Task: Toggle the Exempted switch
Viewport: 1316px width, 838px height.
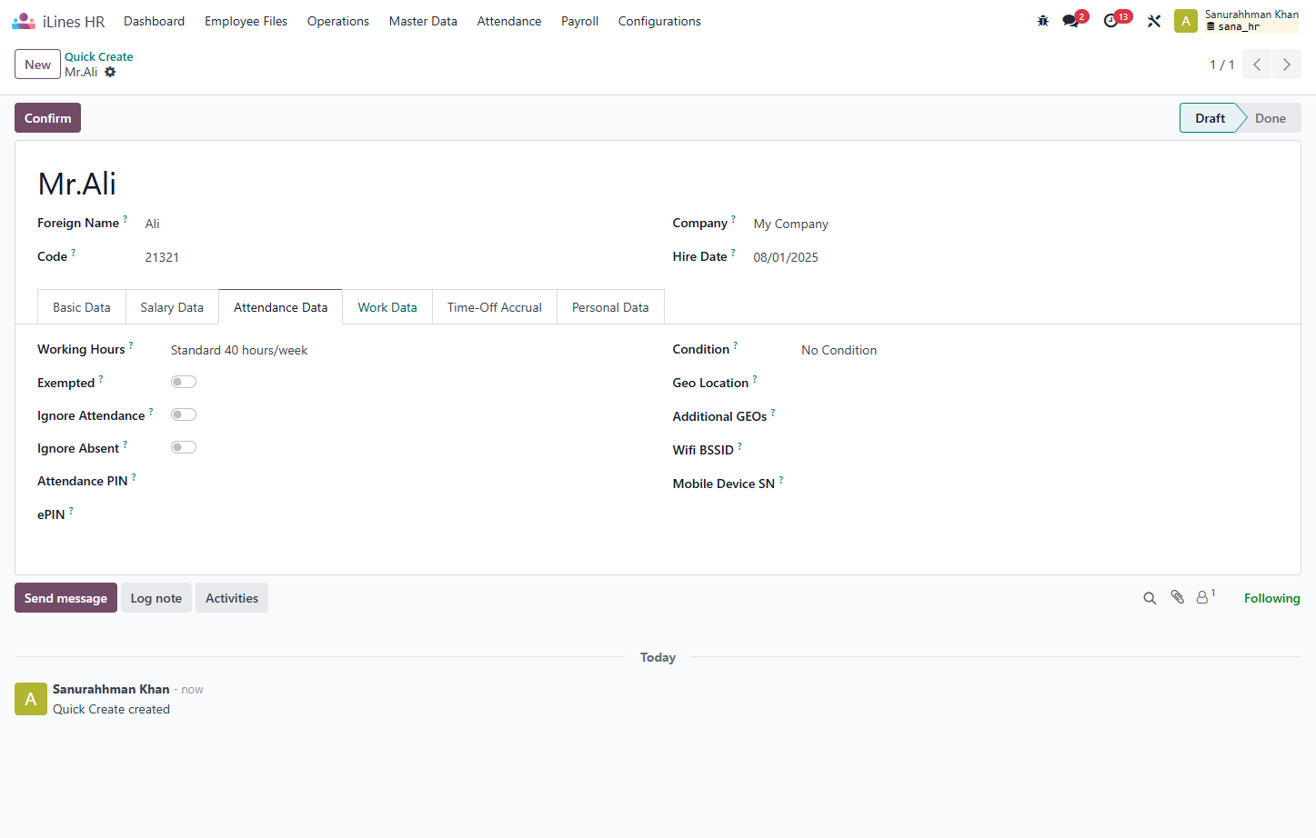Action: [184, 382]
